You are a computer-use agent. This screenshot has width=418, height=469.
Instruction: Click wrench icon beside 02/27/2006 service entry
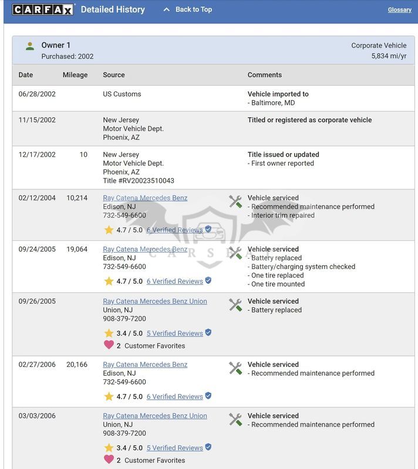tap(235, 368)
